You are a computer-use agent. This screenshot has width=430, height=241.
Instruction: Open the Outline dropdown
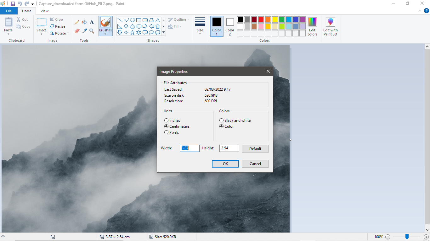[x=178, y=19]
